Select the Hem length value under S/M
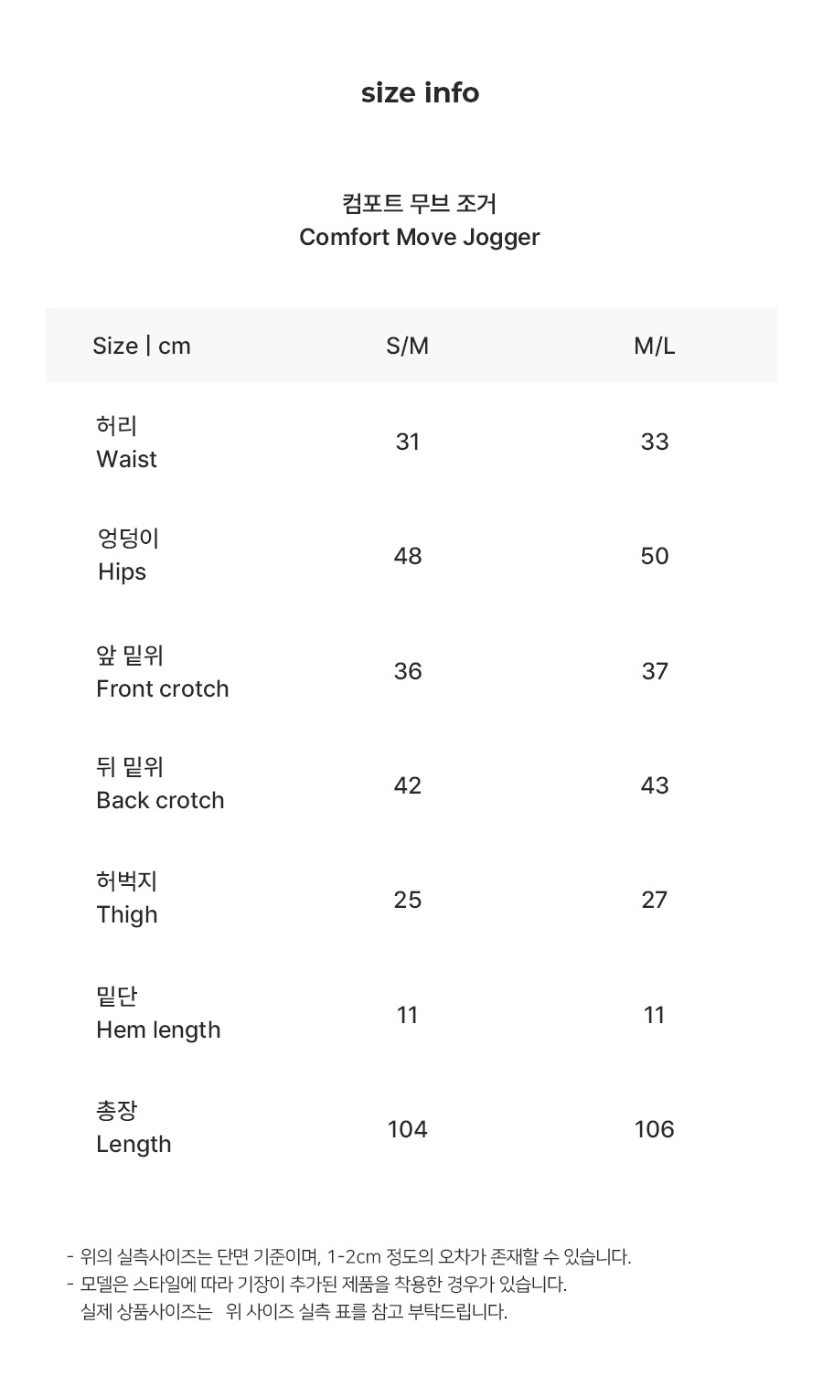This screenshot has width=823, height=1387. pos(407,1015)
